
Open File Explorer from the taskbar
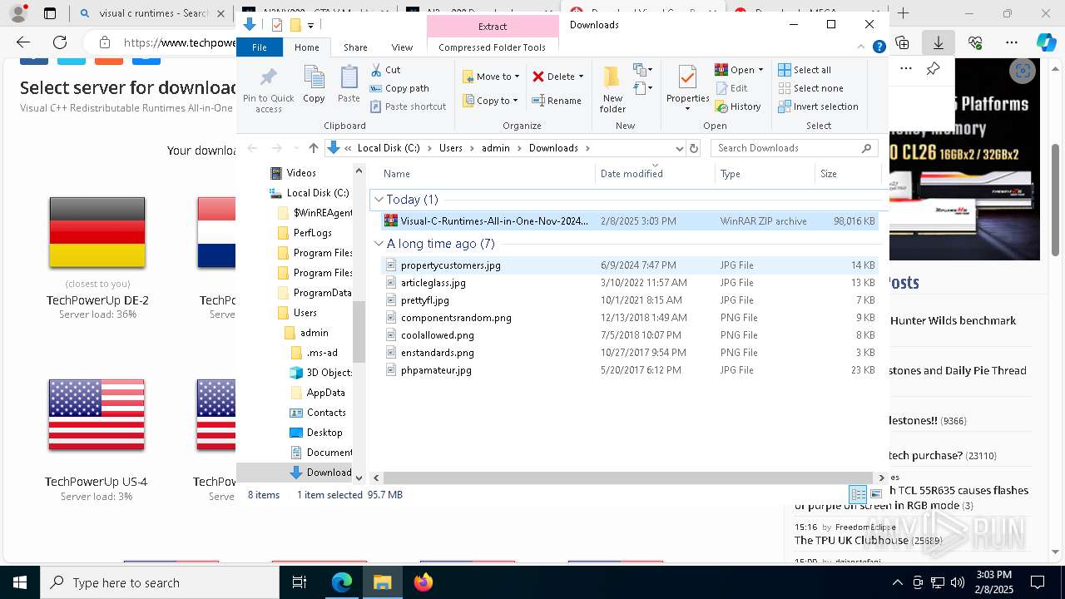point(382,582)
